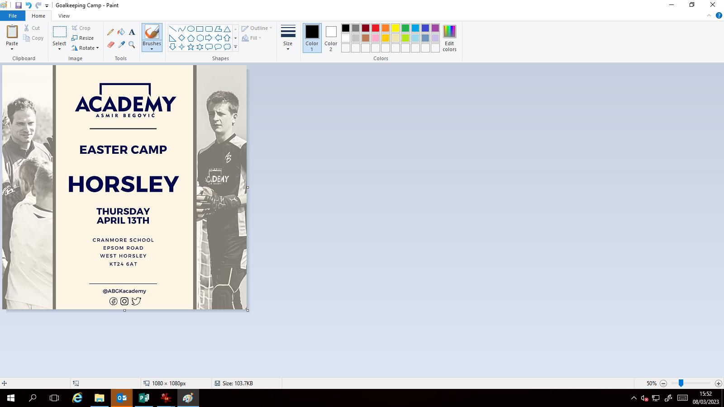Viewport: 724px width, 407px height.
Task: Switch to the Home tab
Action: click(38, 16)
